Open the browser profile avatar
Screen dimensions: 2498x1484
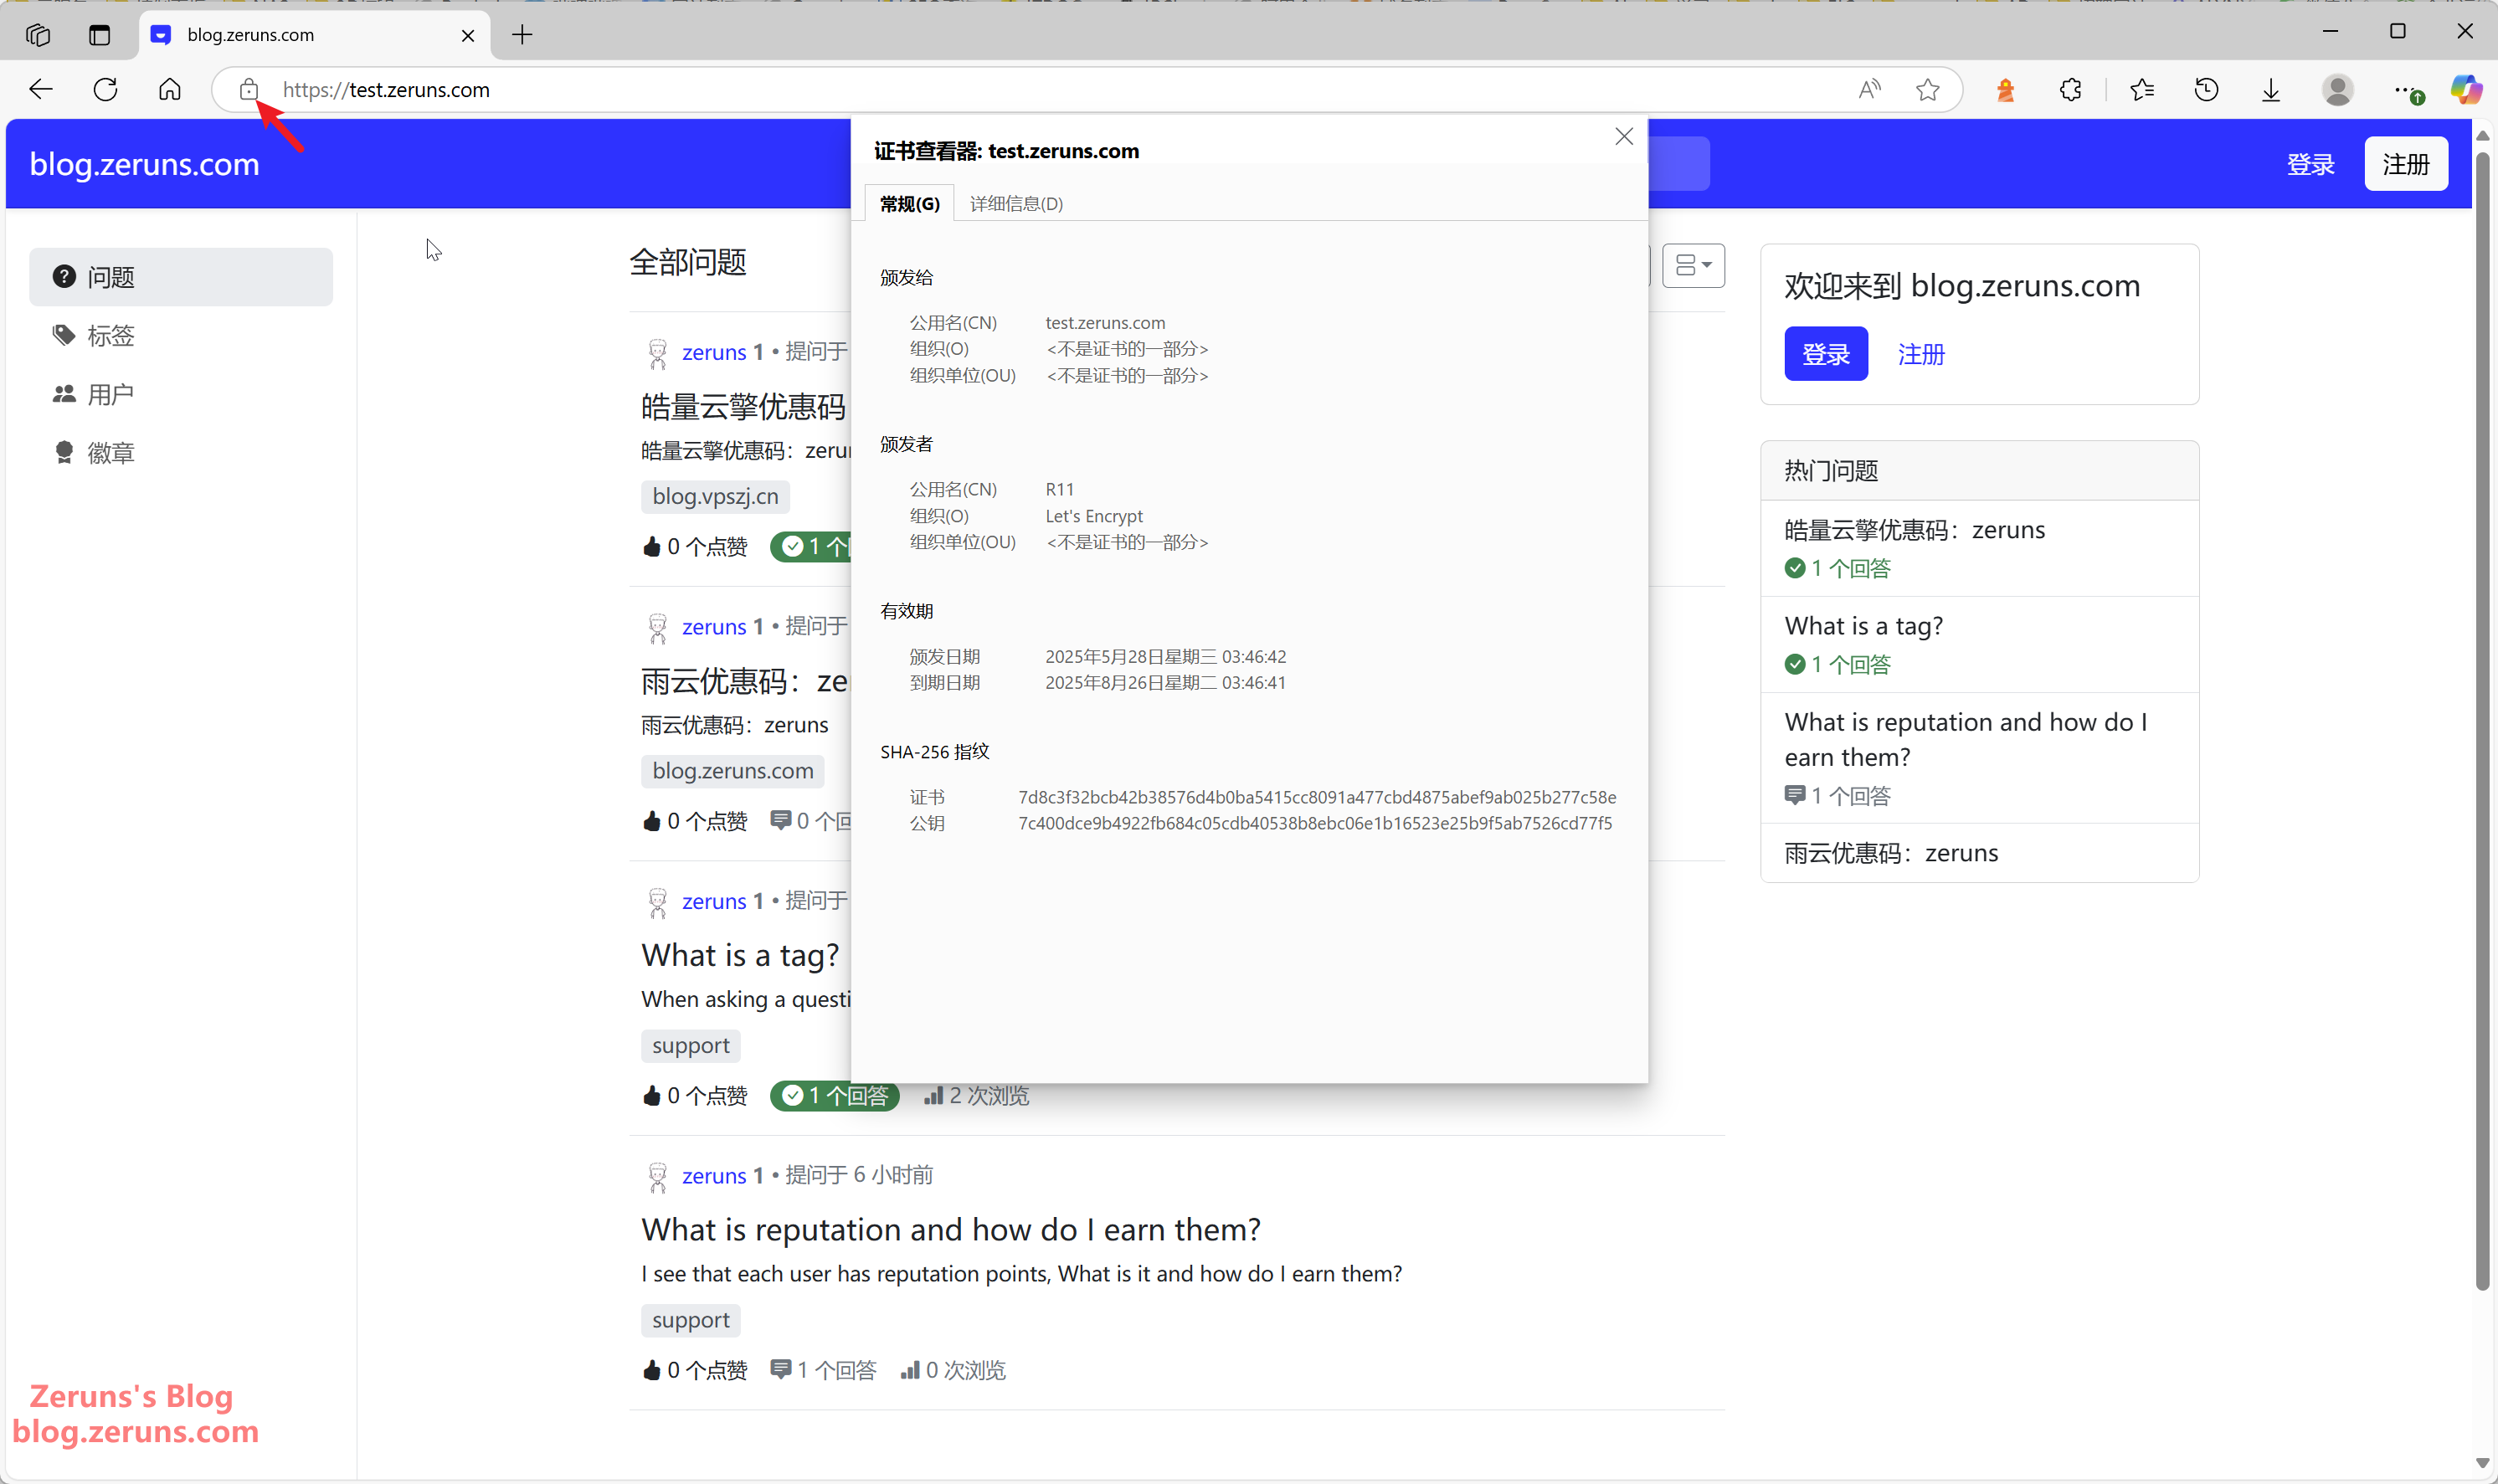point(2337,90)
